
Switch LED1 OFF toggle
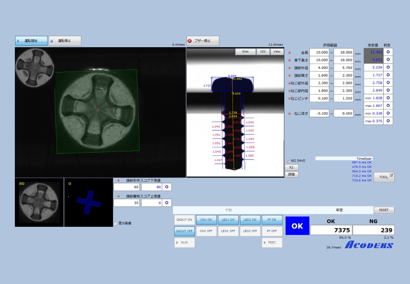tap(228, 231)
